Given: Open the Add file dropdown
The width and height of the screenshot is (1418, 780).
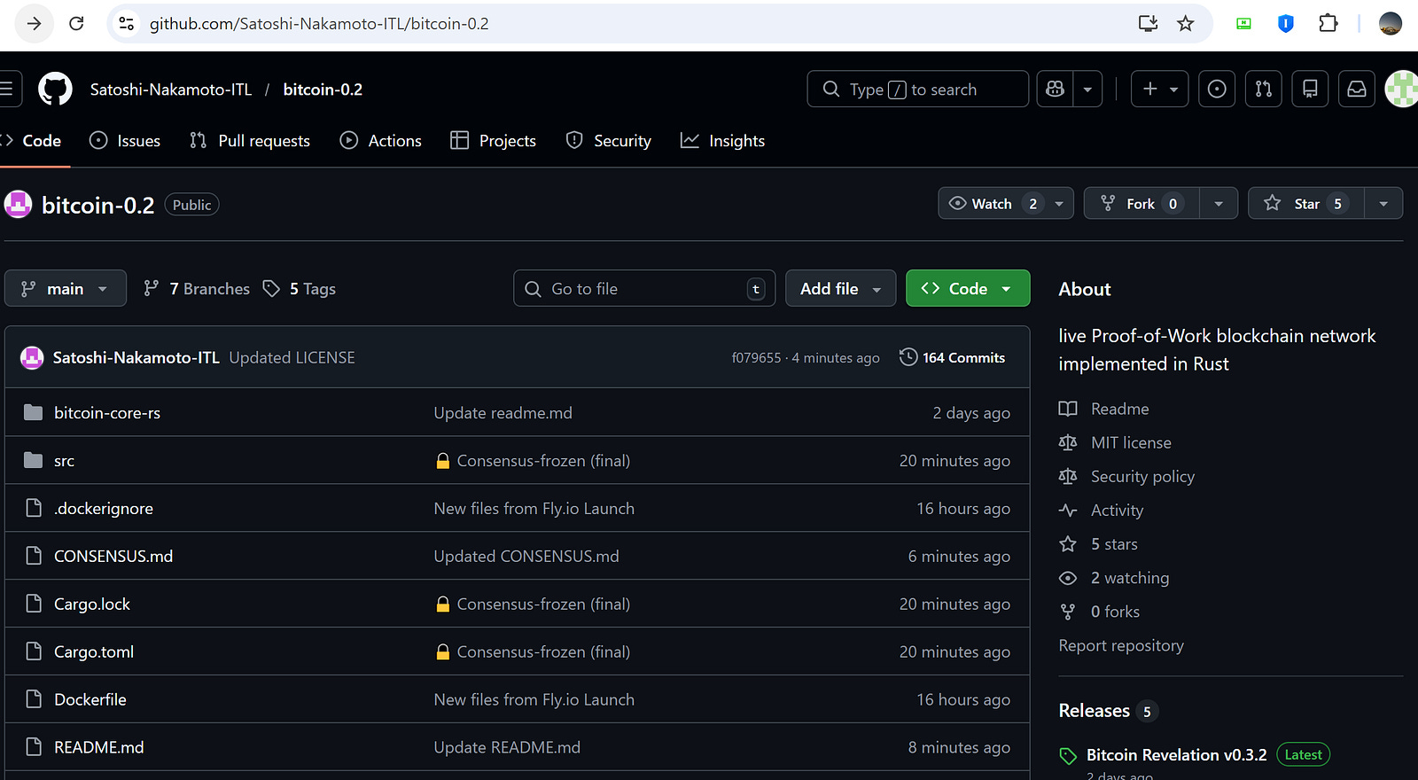Looking at the screenshot, I should tap(840, 289).
